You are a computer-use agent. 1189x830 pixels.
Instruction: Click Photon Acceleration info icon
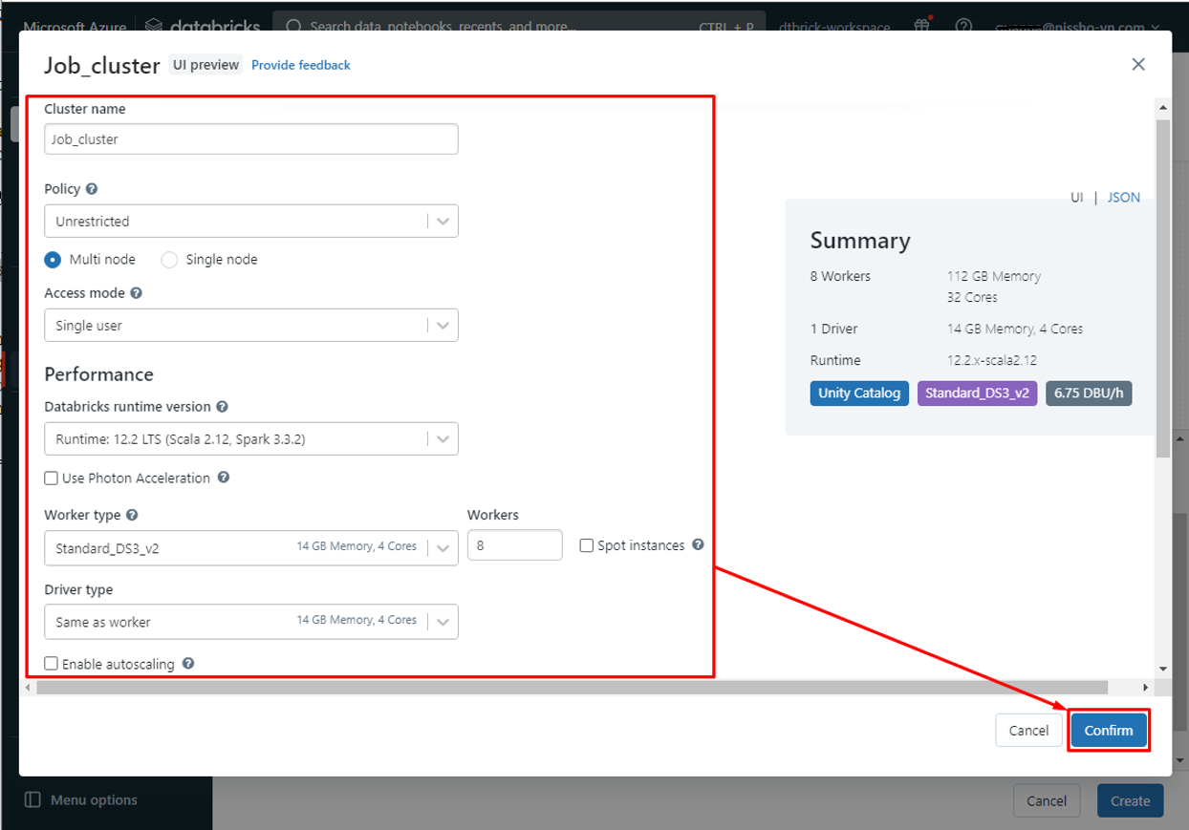pyautogui.click(x=223, y=478)
